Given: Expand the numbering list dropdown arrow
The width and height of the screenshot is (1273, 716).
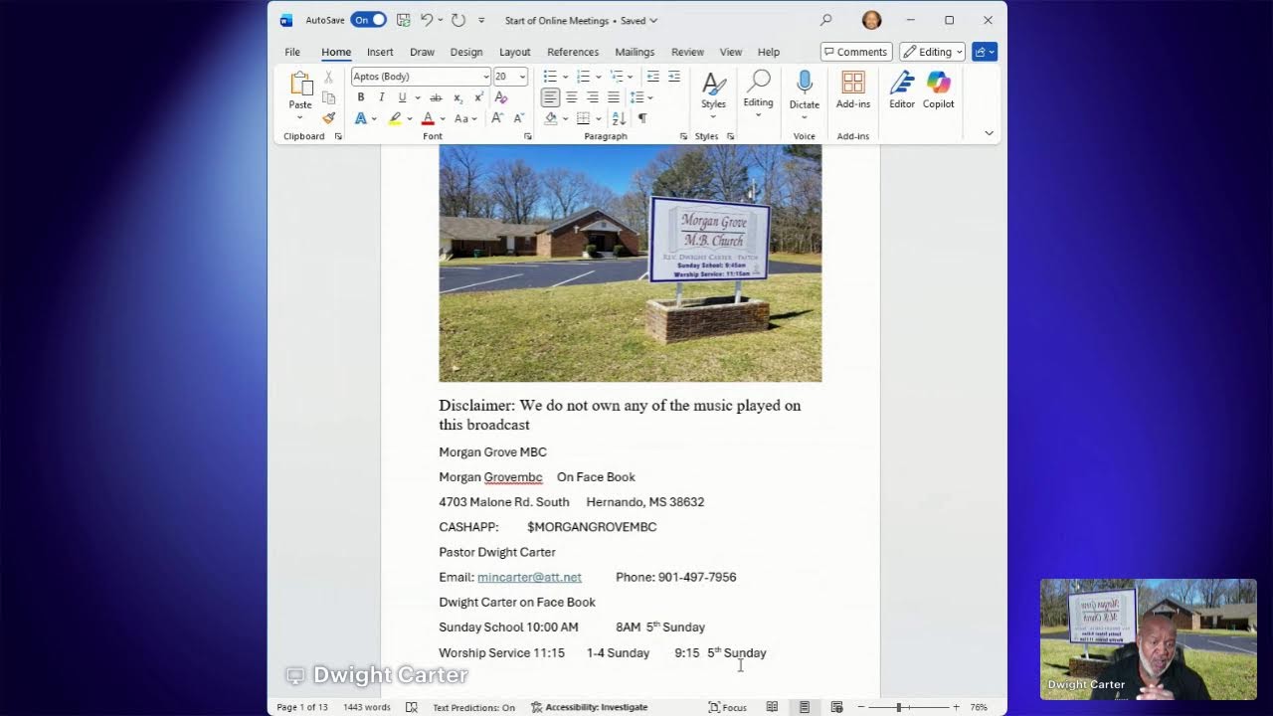Looking at the screenshot, I should click(x=598, y=77).
